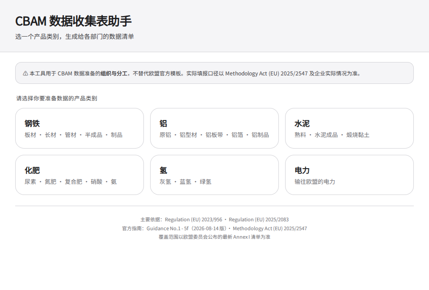Viewport: 429px width, 290px height.
Task: Click footer text Regulation (EU) 2025/2083
Action: coord(259,220)
